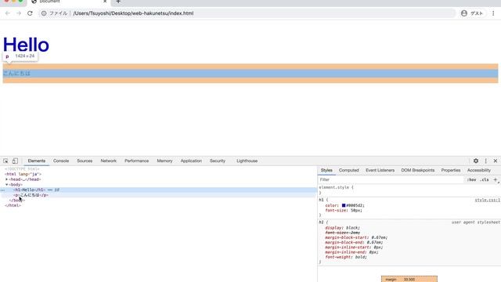The image size is (501, 282).
Task: Open the Security tab
Action: coord(218,161)
